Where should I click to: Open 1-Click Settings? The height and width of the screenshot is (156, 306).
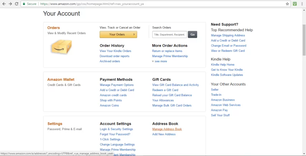tap(110, 140)
